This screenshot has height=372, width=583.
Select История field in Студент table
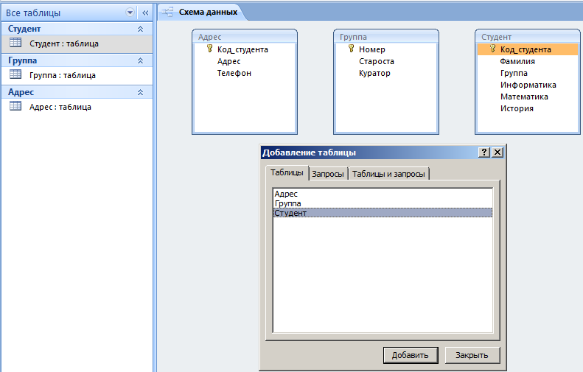(x=517, y=109)
